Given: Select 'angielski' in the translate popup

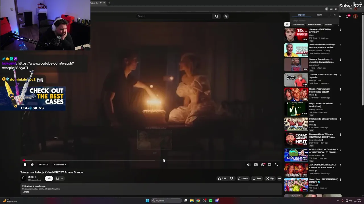Looking at the screenshot, I should [x=301, y=15].
